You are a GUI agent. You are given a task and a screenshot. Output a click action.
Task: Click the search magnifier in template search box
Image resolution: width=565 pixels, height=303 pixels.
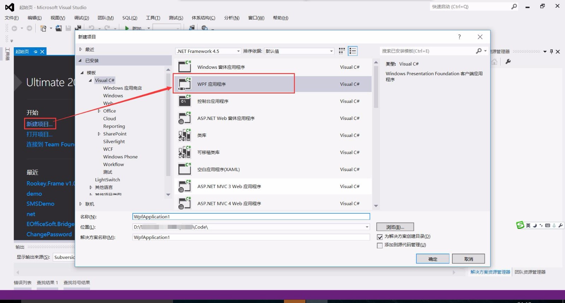479,51
